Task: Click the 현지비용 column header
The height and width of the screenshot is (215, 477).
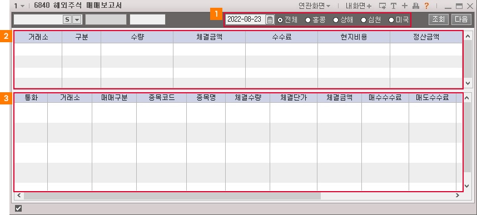Action: click(354, 37)
